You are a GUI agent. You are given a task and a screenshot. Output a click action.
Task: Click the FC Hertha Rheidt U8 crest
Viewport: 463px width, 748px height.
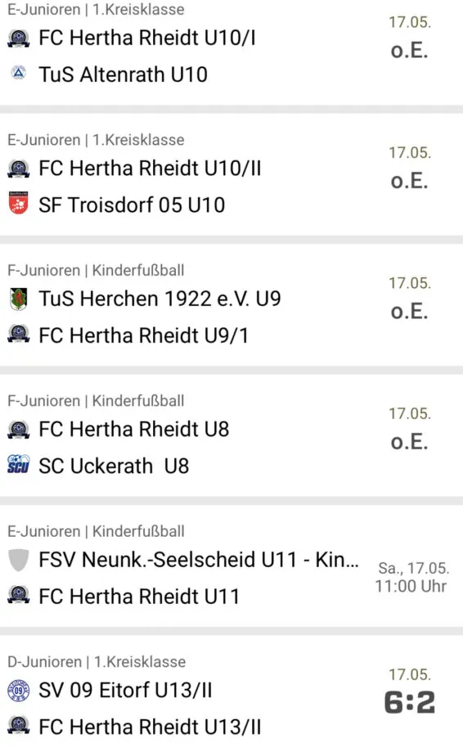[x=19, y=429]
